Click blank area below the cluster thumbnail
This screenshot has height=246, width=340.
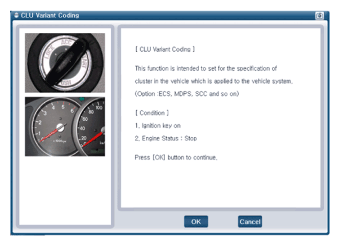click(65, 190)
